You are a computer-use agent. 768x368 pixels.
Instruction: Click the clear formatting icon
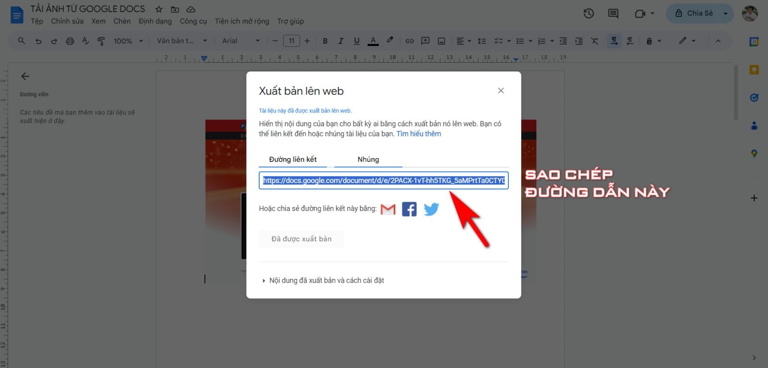point(595,41)
